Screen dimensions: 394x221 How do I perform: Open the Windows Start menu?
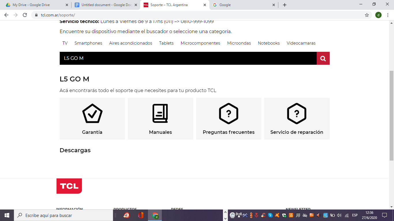pyautogui.click(x=7, y=215)
